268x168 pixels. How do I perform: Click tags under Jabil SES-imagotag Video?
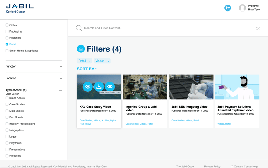coord(185,120)
